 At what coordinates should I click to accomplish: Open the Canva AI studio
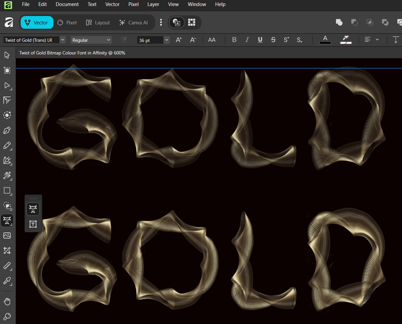[x=133, y=22]
